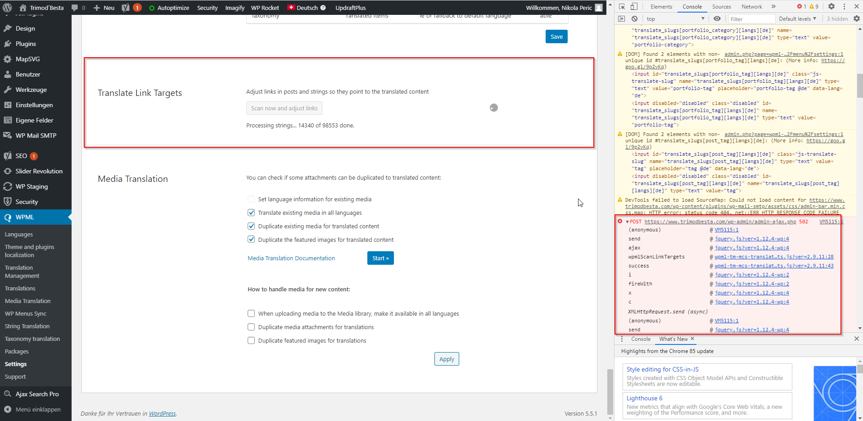This screenshot has width=863, height=421.
Task: Uncheck Duplicate existing media for translated content
Action: 251,226
